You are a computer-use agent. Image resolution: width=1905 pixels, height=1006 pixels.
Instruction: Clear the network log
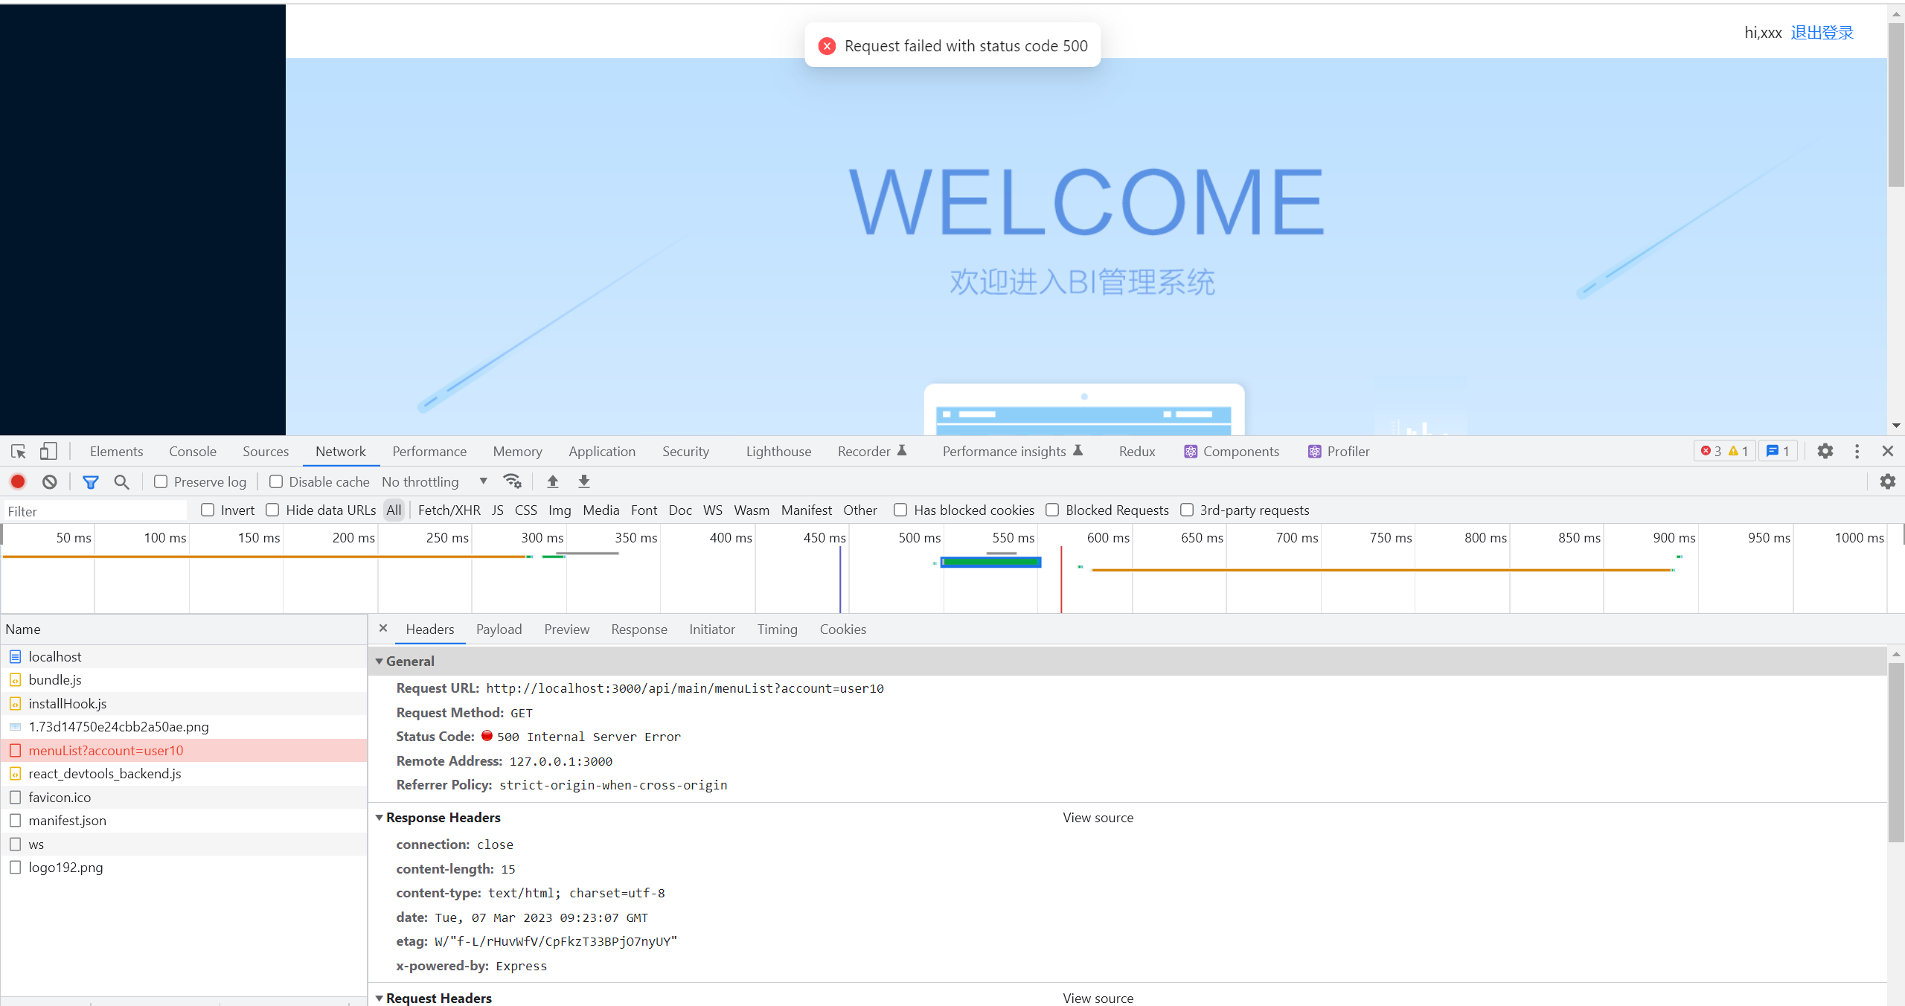tap(50, 481)
